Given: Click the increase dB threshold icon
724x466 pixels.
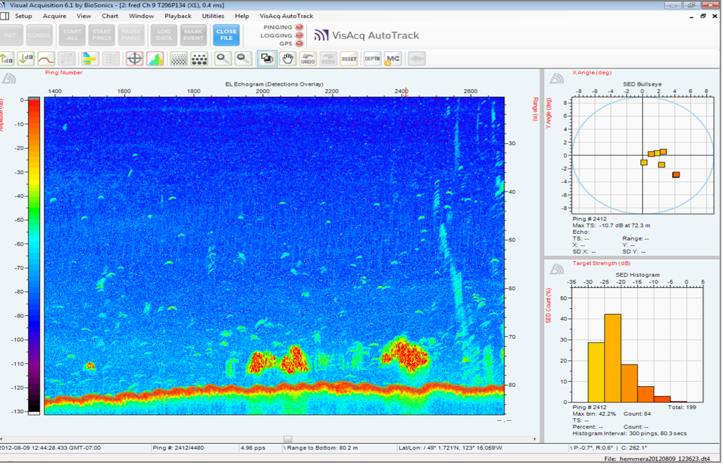Looking at the screenshot, I should [6, 59].
